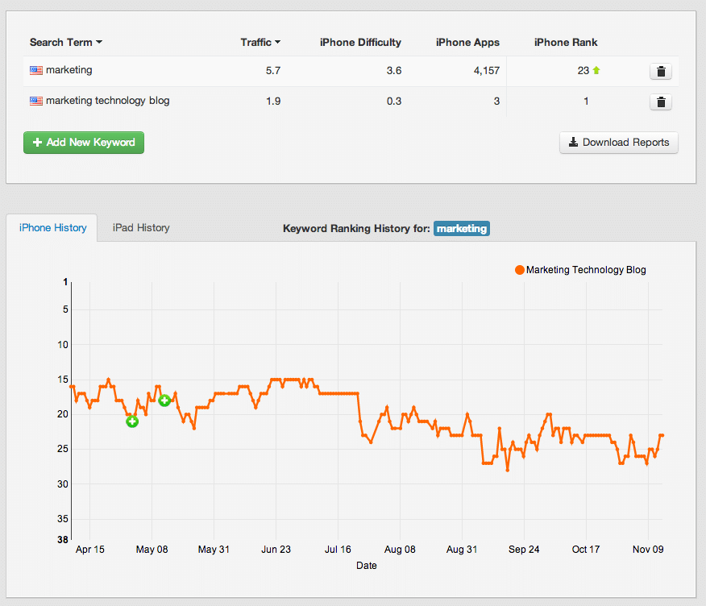The image size is (706, 606).
Task: Switch to the iPad History tab
Action: pos(141,228)
